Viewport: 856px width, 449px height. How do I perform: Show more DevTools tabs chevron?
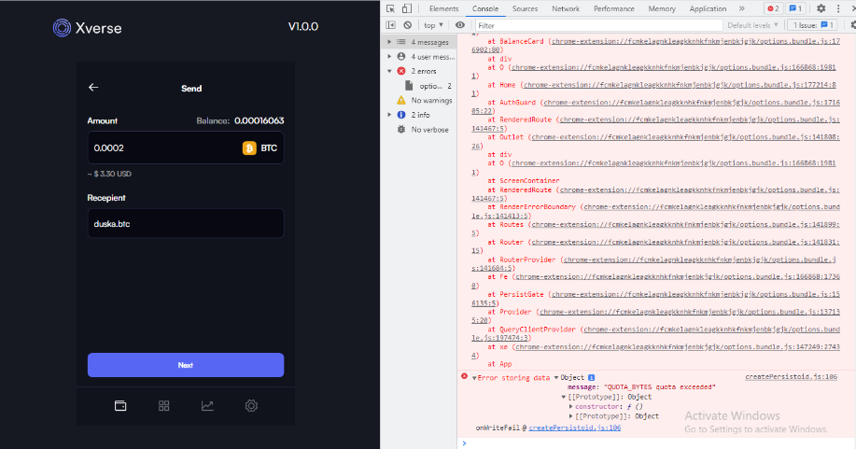click(x=741, y=8)
